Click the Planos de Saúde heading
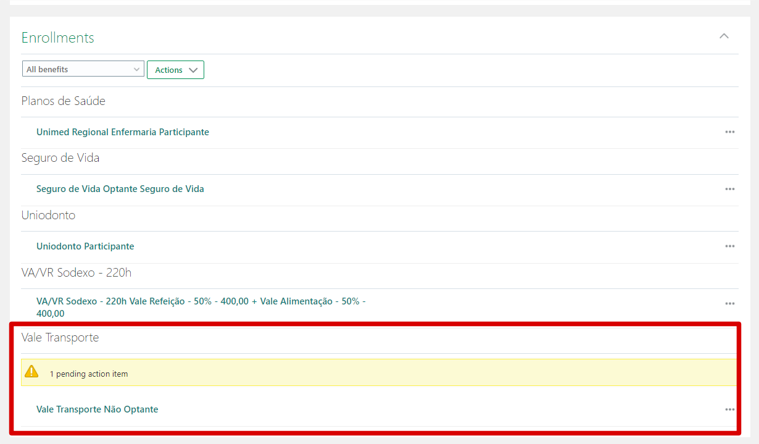 click(x=64, y=101)
